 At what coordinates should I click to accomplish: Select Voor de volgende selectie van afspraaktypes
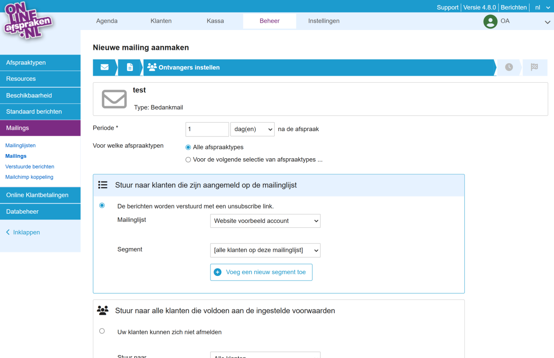pyautogui.click(x=188, y=160)
